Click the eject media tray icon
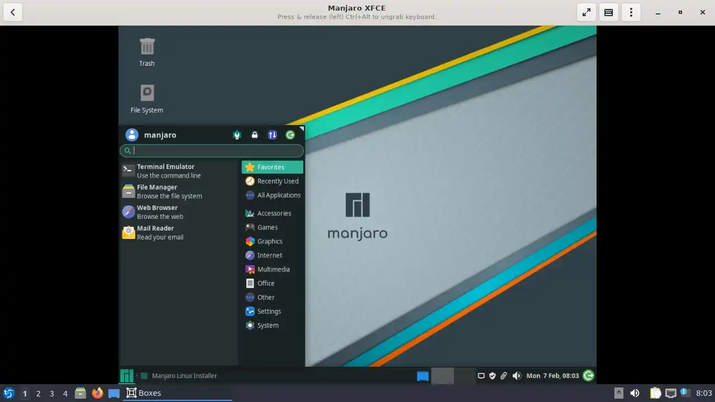715x402 pixels. pos(618,393)
